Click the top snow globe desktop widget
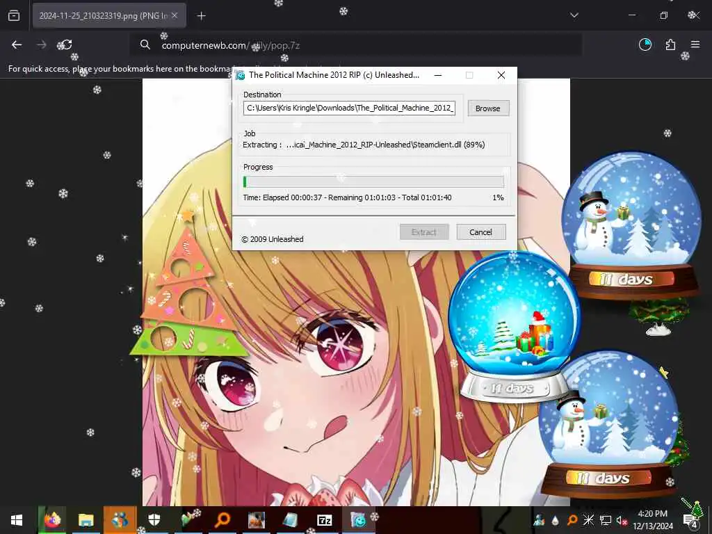 pos(631,226)
